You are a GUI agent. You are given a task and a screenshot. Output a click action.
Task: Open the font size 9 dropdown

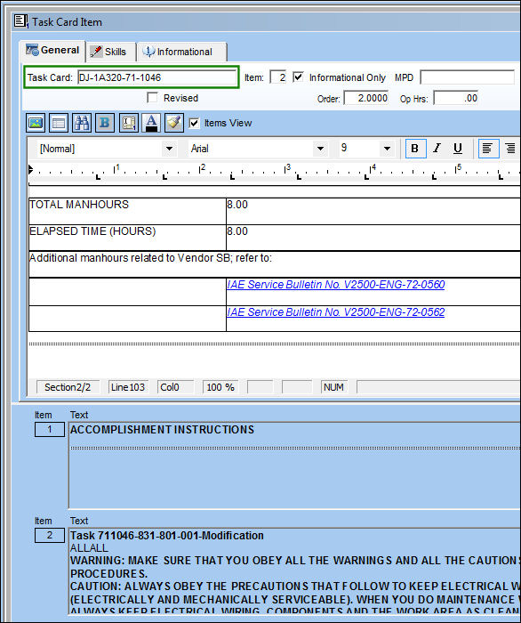(387, 149)
